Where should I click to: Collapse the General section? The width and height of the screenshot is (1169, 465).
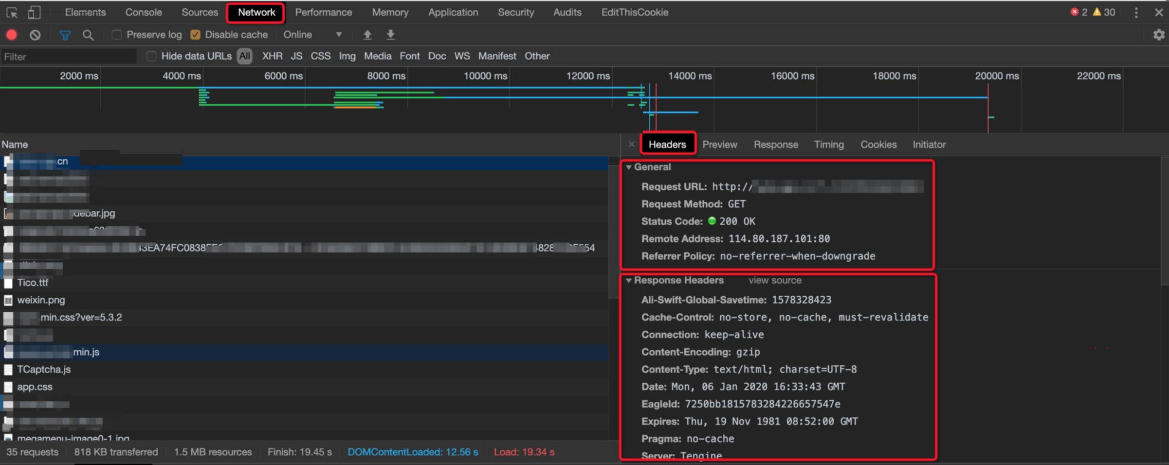(x=629, y=167)
